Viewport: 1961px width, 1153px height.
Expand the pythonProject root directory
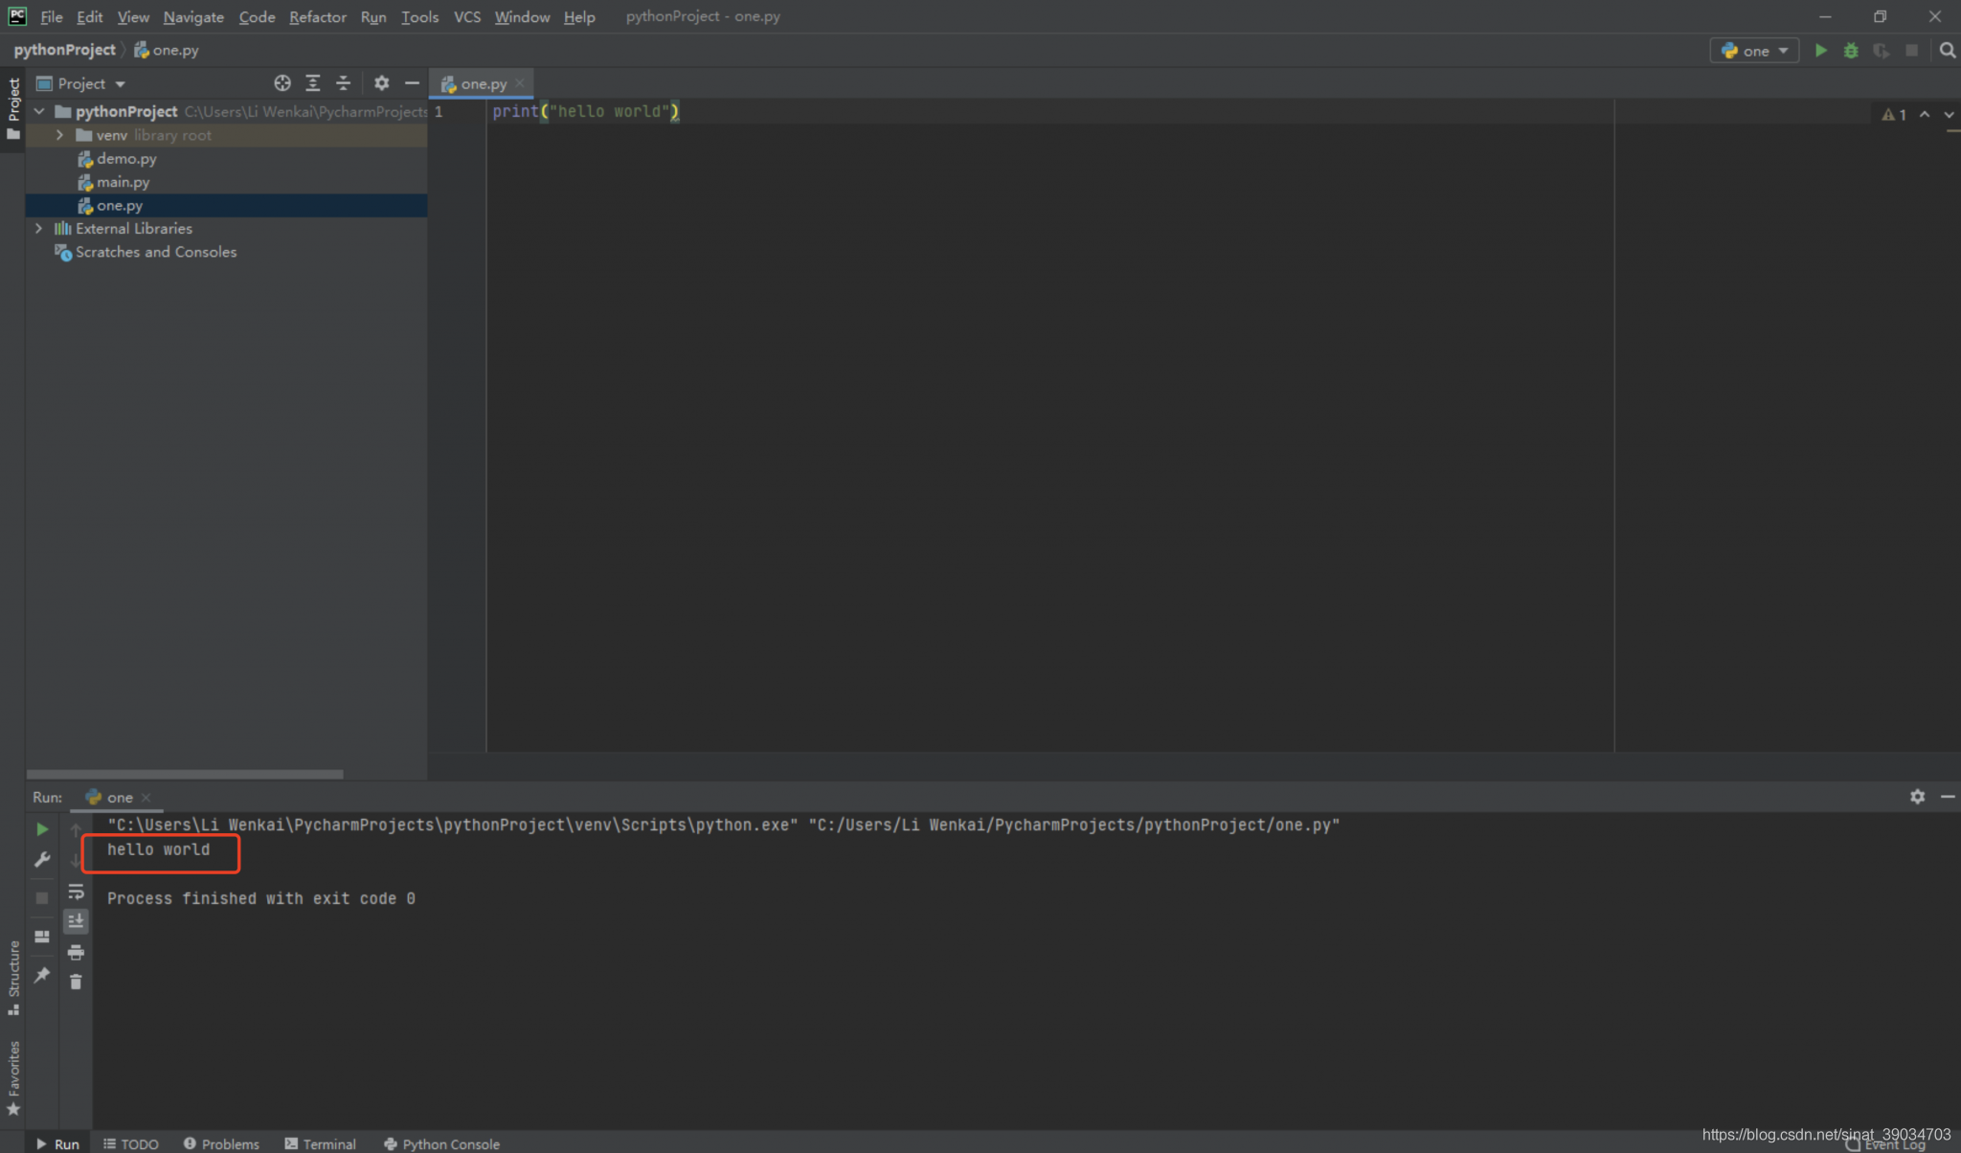(38, 111)
